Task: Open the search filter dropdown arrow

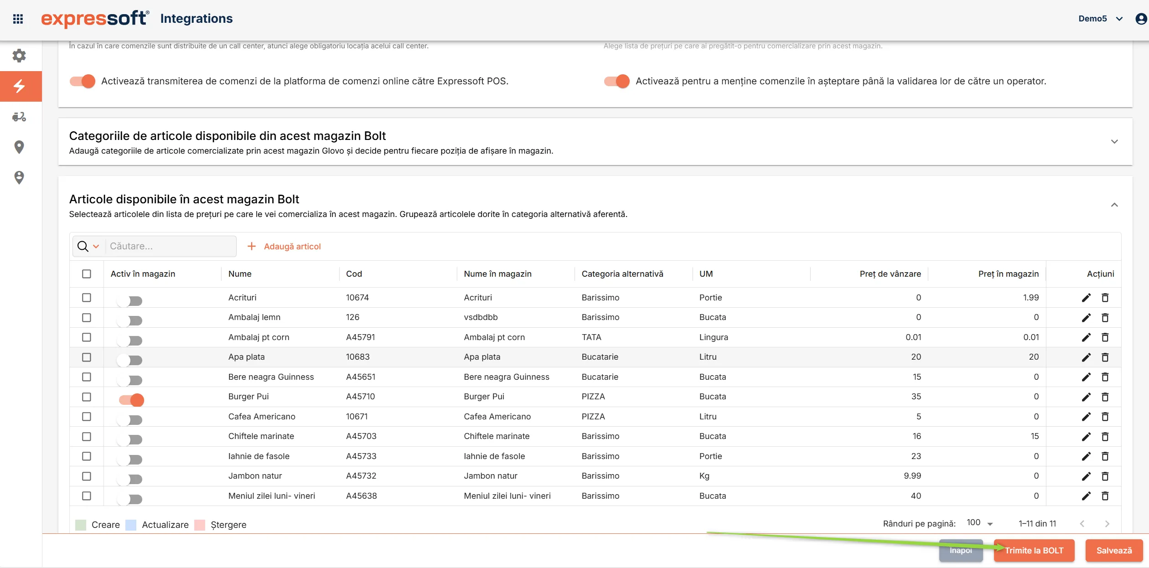Action: pos(96,246)
